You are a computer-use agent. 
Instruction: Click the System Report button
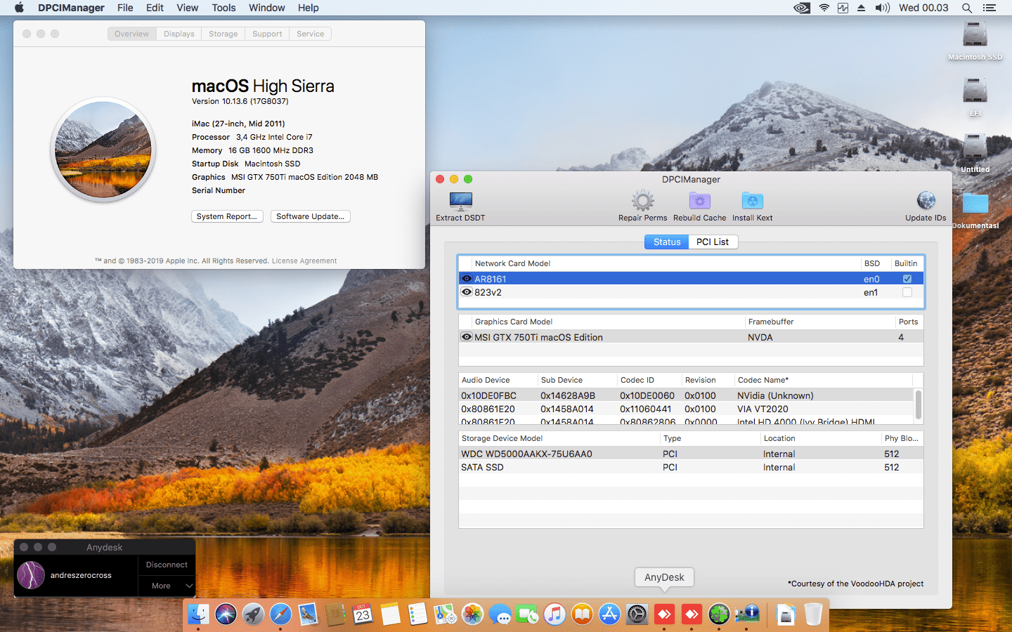pyautogui.click(x=227, y=216)
